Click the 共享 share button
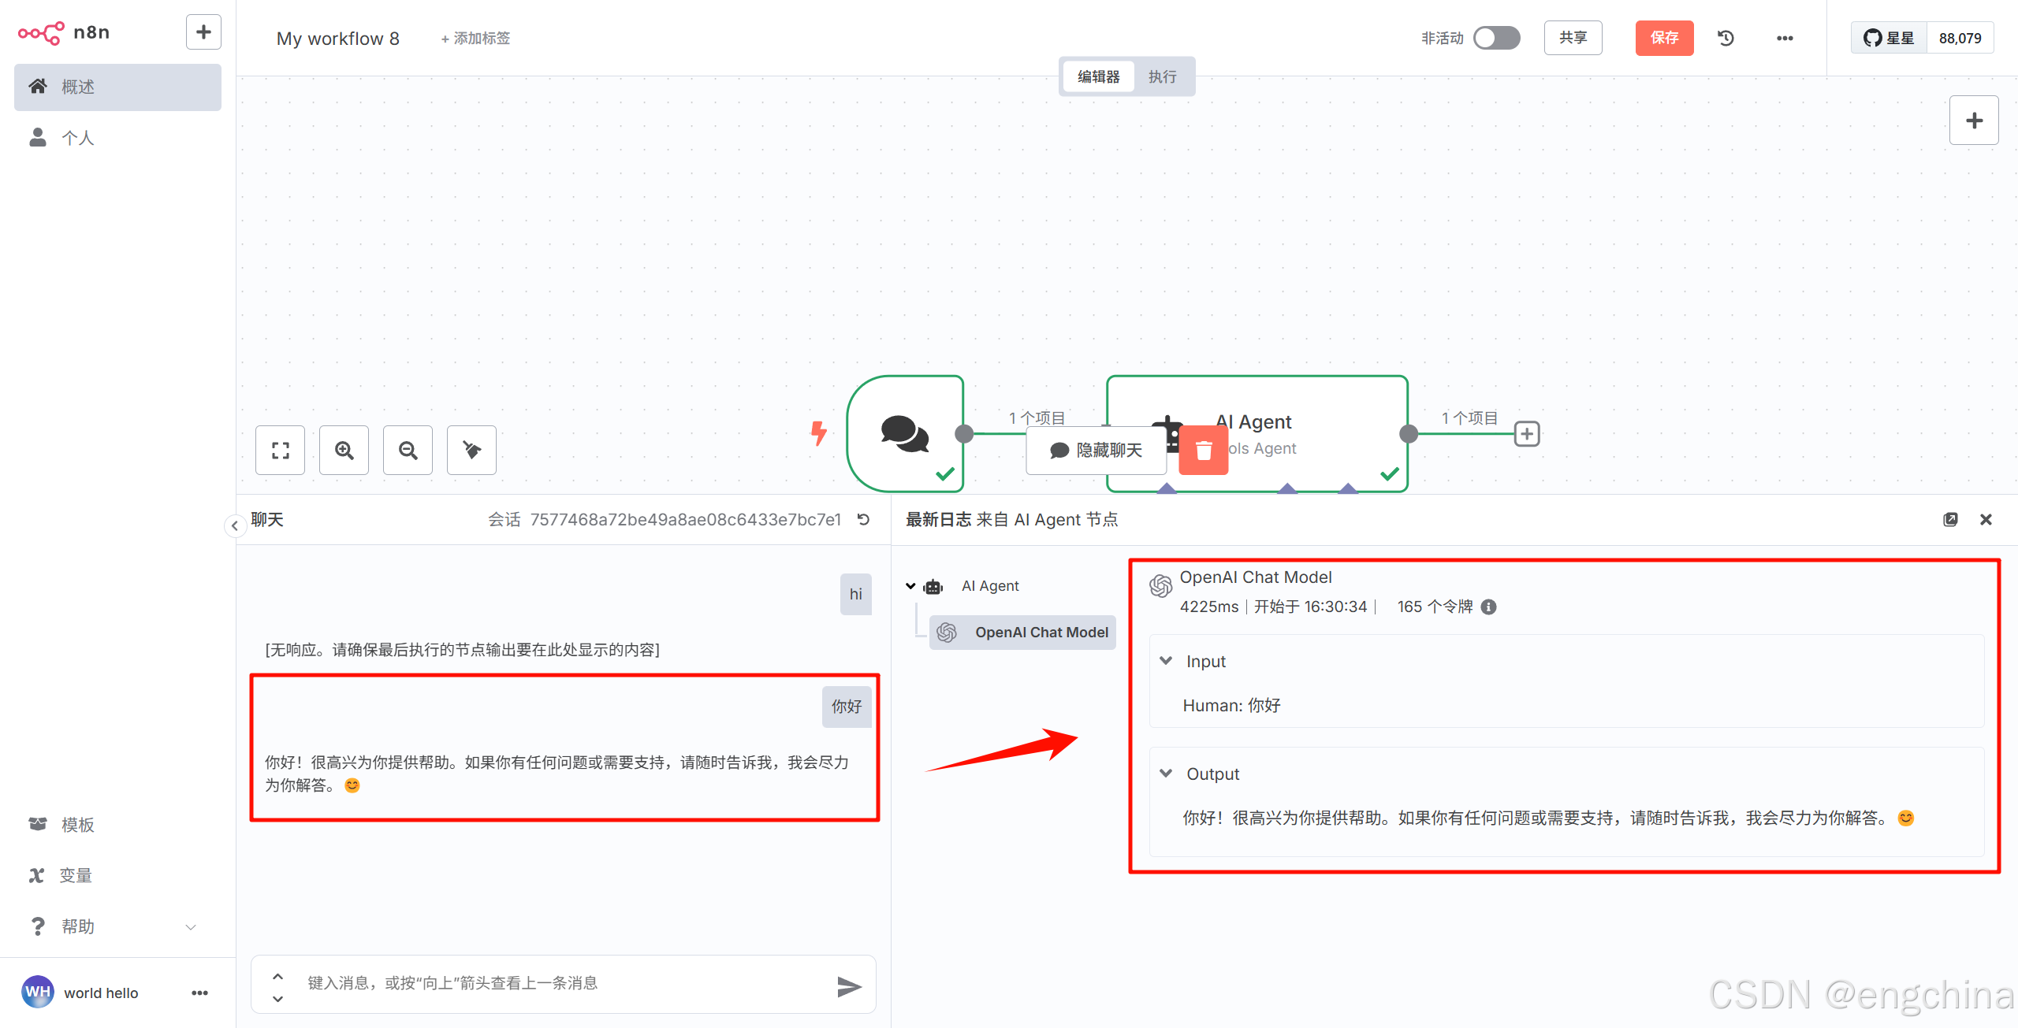Image resolution: width=2018 pixels, height=1028 pixels. pyautogui.click(x=1573, y=38)
